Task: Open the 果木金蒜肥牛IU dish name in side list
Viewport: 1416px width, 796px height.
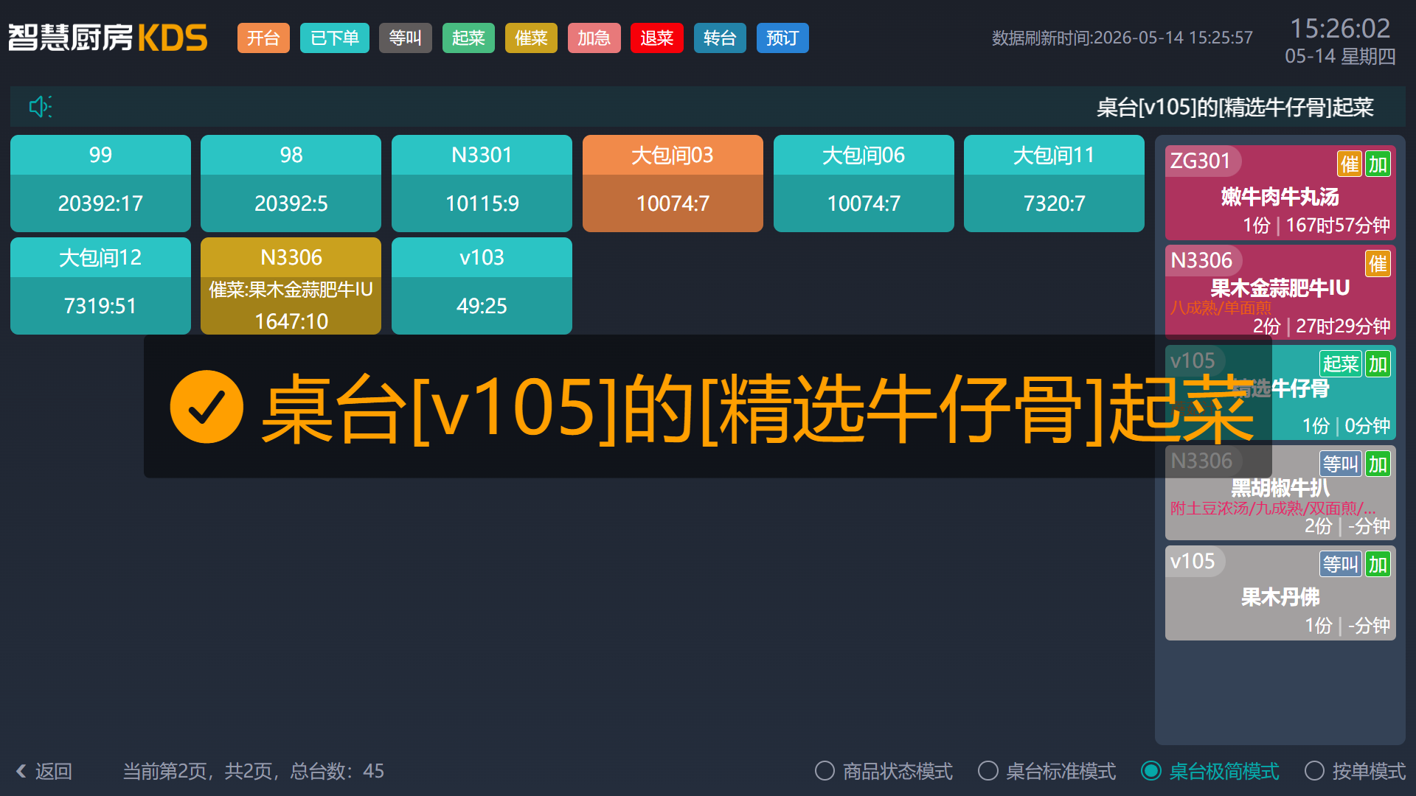Action: coord(1280,288)
